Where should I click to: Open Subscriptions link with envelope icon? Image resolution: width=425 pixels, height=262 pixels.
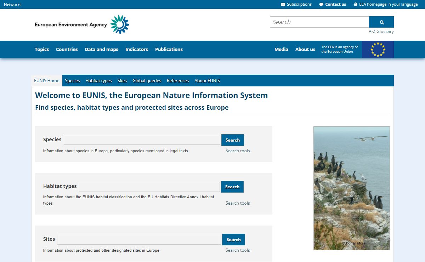[x=296, y=4]
